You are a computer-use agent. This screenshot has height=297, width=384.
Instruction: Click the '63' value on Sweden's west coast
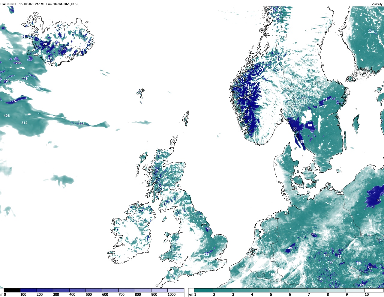[x=295, y=128]
